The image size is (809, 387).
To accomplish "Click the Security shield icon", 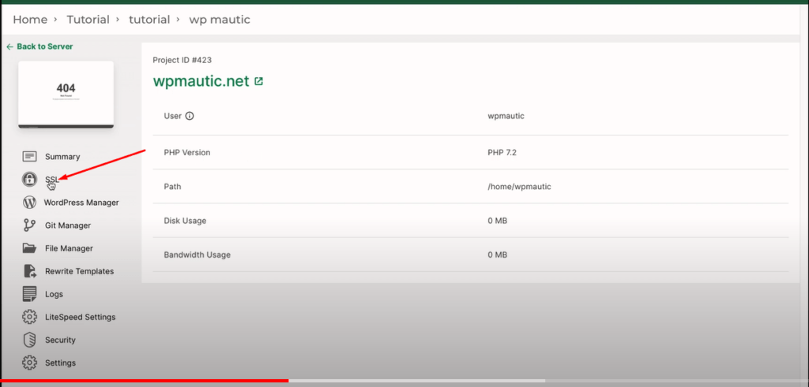I will point(30,340).
